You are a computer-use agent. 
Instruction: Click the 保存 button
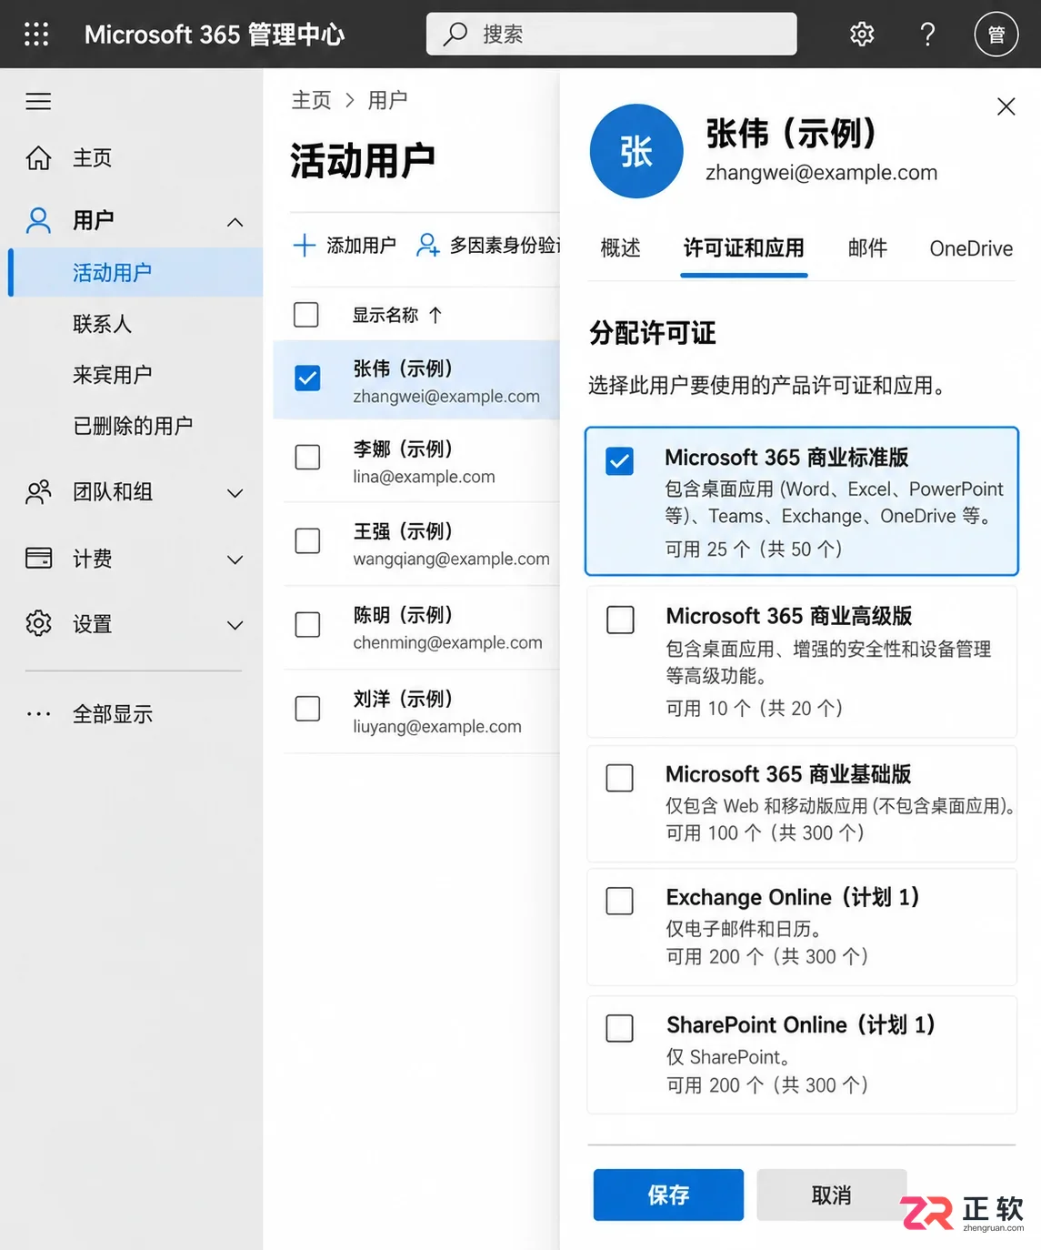coord(668,1195)
